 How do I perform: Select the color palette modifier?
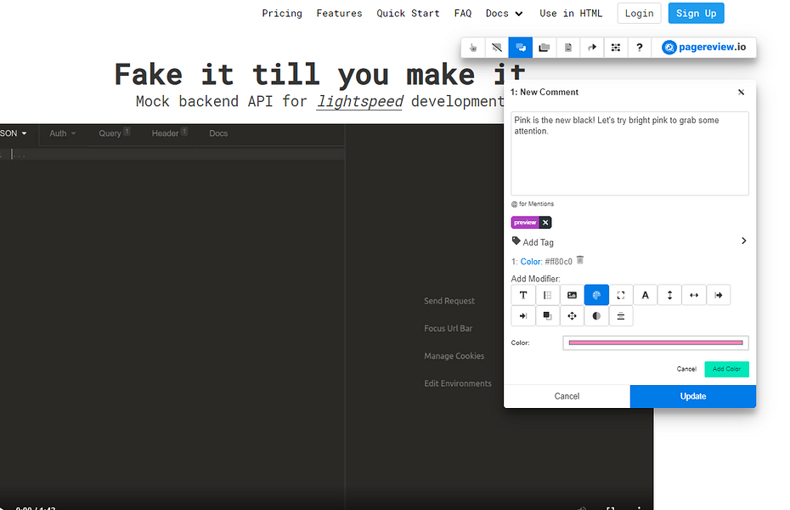pyautogui.click(x=596, y=295)
